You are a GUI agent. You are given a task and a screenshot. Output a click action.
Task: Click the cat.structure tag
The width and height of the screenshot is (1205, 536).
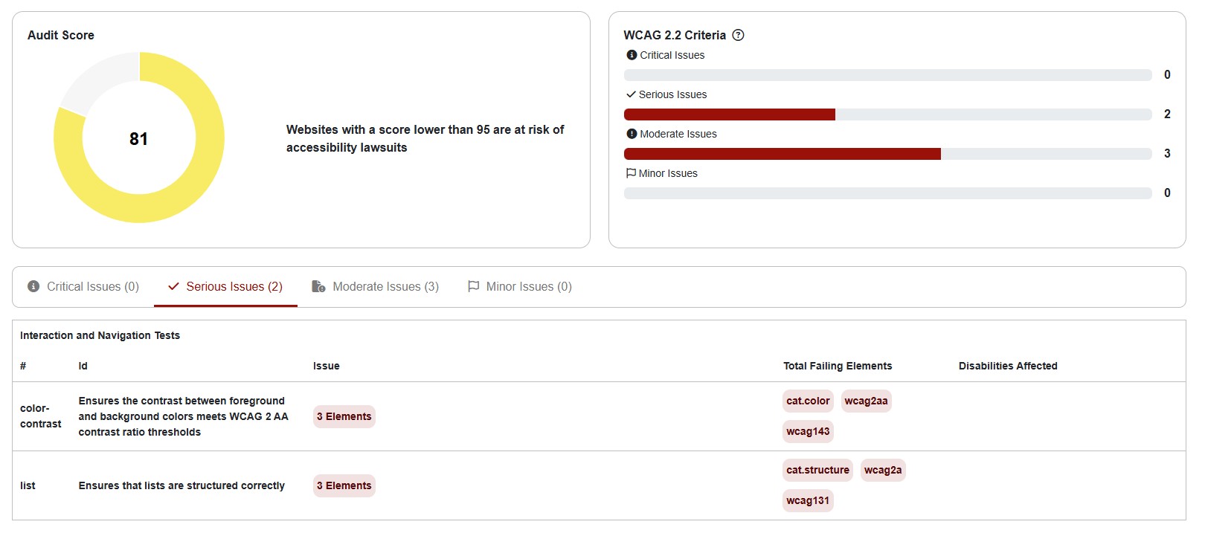coord(817,470)
